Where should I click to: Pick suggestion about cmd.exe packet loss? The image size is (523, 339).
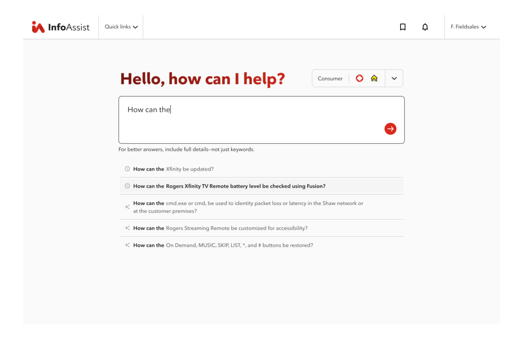261,207
